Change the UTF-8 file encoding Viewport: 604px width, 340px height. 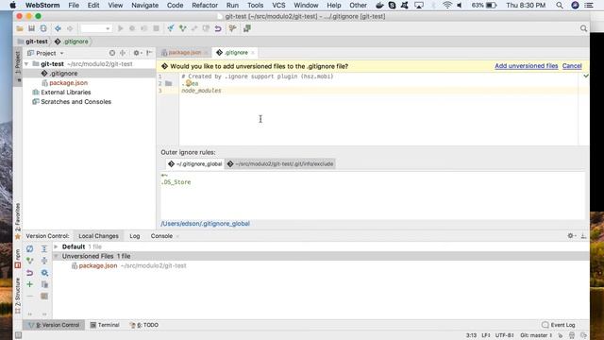pos(504,335)
